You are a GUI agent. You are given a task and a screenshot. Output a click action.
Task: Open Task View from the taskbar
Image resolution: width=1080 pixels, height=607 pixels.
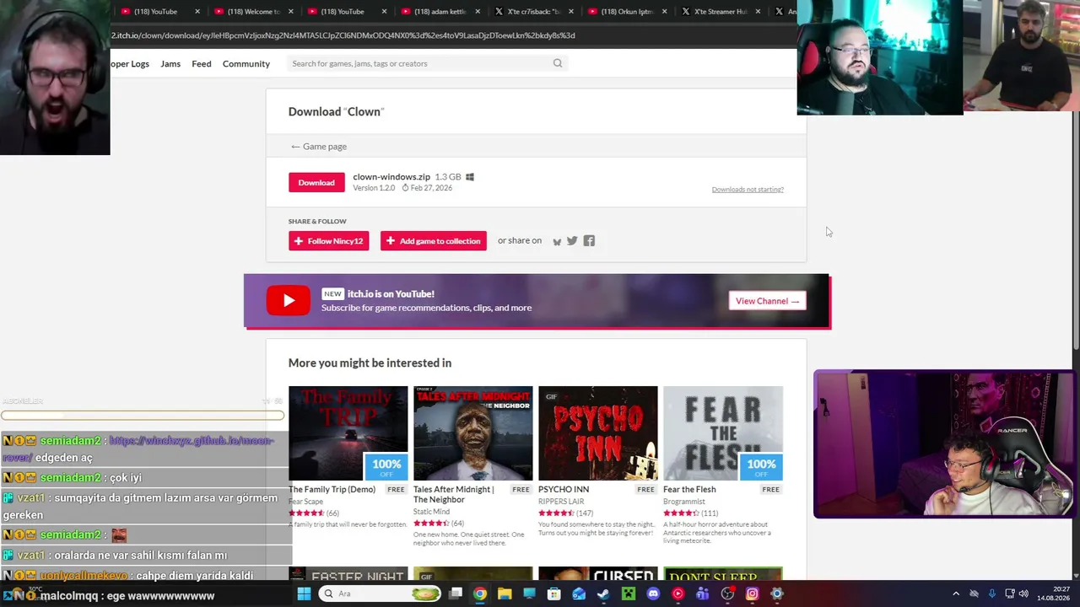click(x=456, y=594)
